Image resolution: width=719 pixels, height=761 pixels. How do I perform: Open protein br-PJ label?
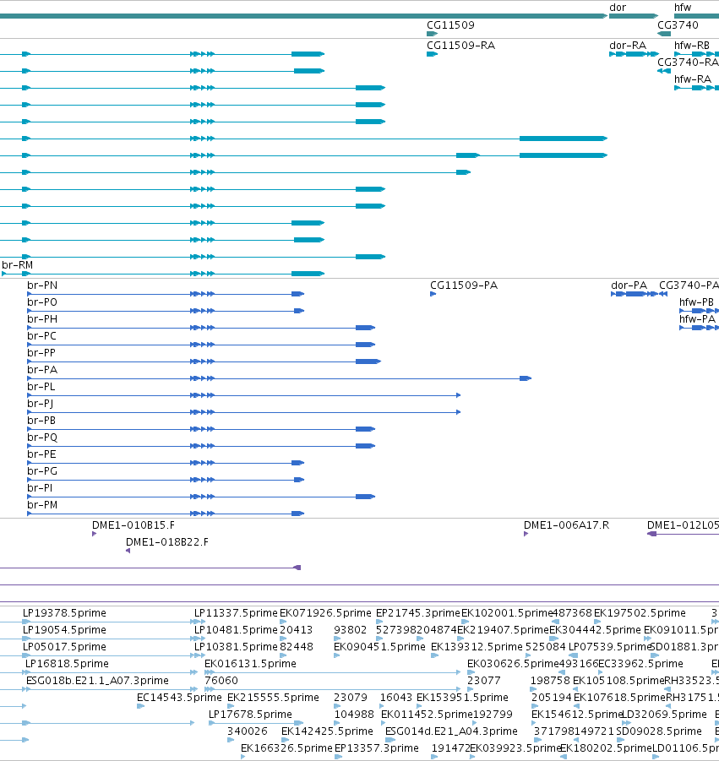[x=41, y=404]
